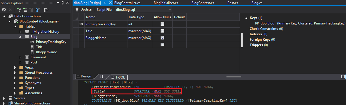Screen dimensions: 346x105
Task: Uncheck Allow Nulls for BloggerName
Action: point(162,38)
